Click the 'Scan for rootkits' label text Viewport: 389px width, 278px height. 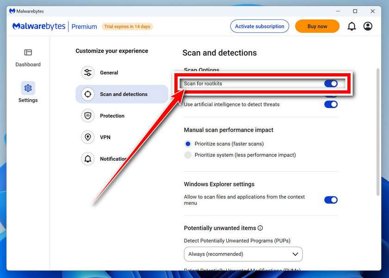click(203, 83)
